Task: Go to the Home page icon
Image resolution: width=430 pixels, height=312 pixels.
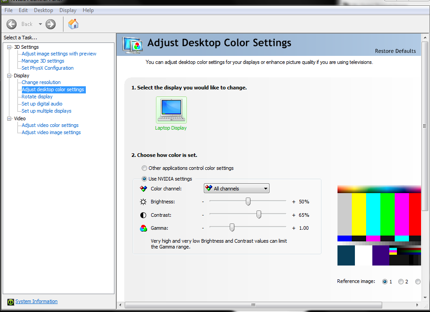Action: (73, 24)
